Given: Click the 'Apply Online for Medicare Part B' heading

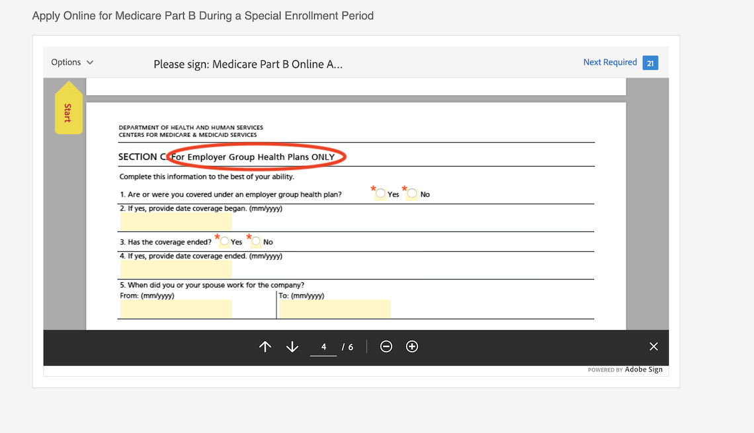Looking at the screenshot, I should [x=202, y=15].
